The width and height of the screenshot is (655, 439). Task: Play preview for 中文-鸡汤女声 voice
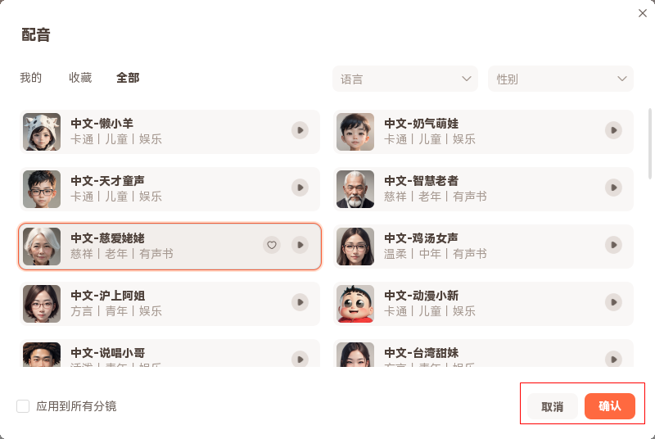613,245
